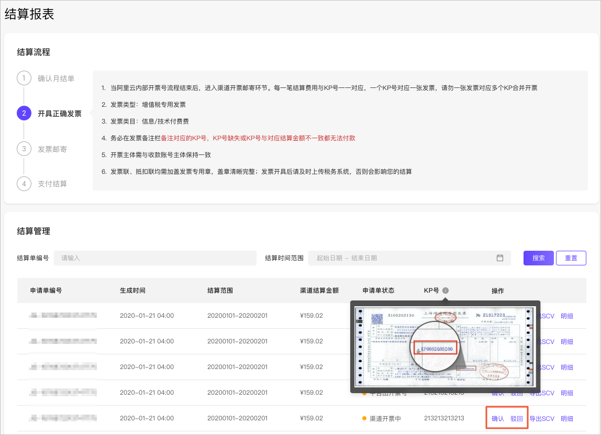Select step 4 circle 支付结算
The image size is (601, 435).
pos(24,184)
